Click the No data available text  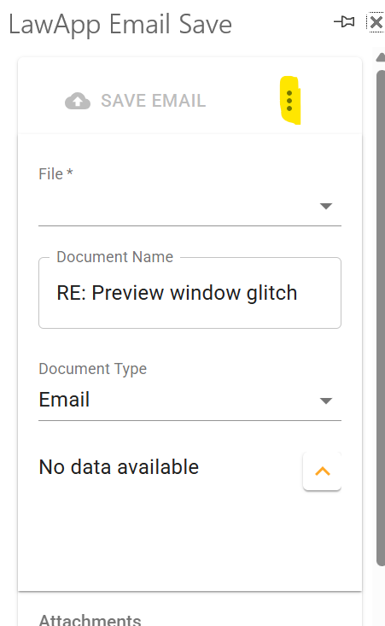(119, 466)
